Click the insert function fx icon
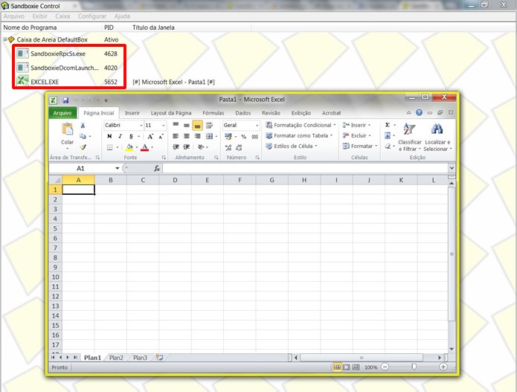517x392 pixels. 157,168
